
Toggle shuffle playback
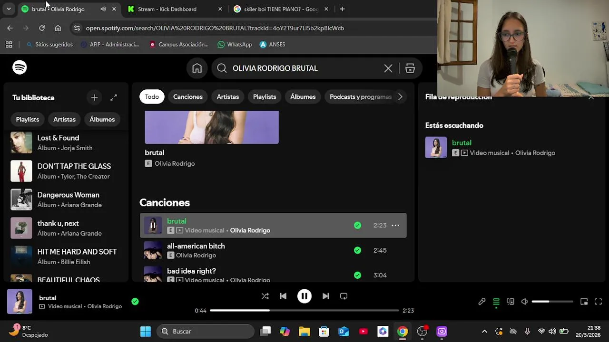(x=265, y=296)
